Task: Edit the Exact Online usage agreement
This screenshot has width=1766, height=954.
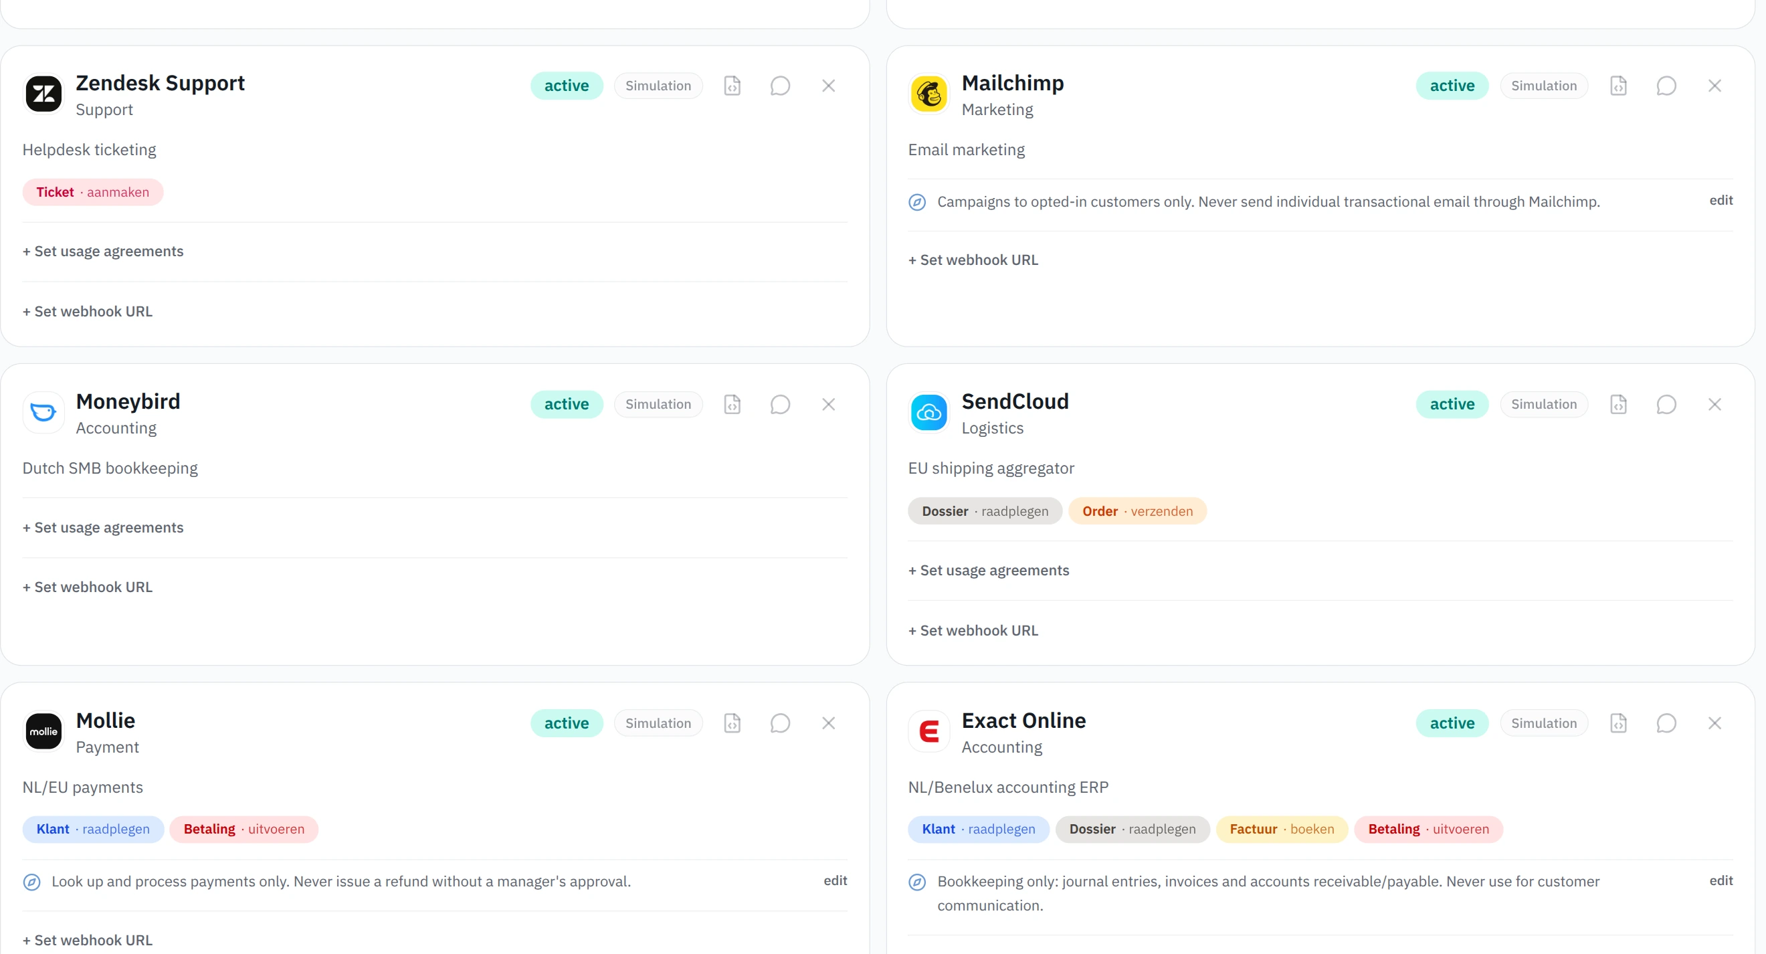Action: click(1721, 880)
